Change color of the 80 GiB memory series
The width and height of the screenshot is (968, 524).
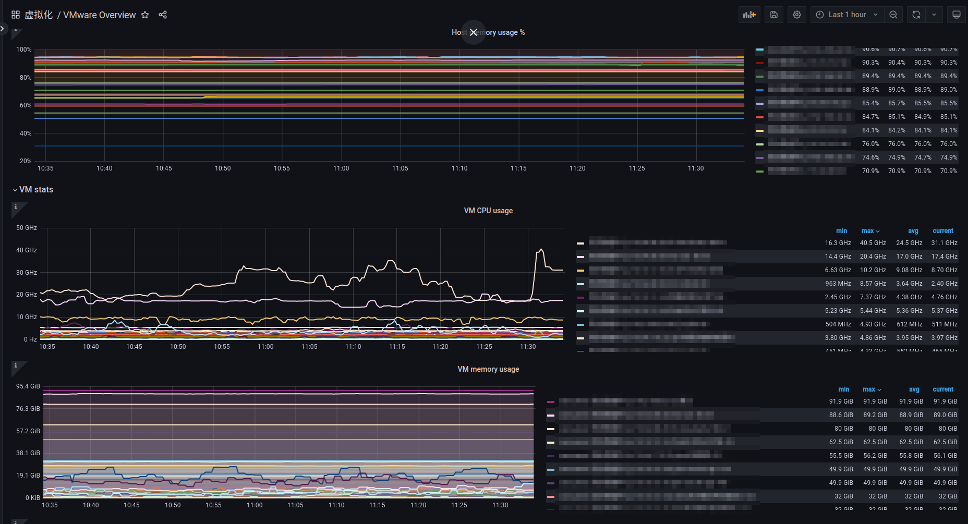coord(551,429)
